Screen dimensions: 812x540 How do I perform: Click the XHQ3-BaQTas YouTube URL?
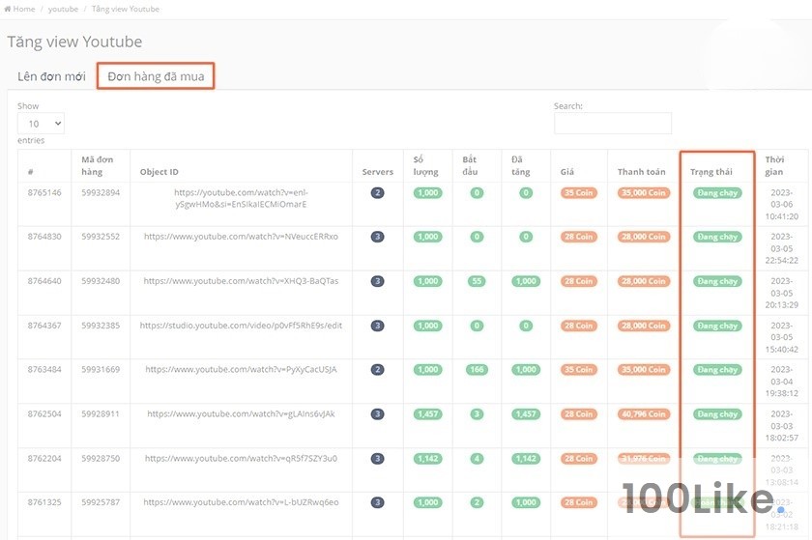(241, 281)
